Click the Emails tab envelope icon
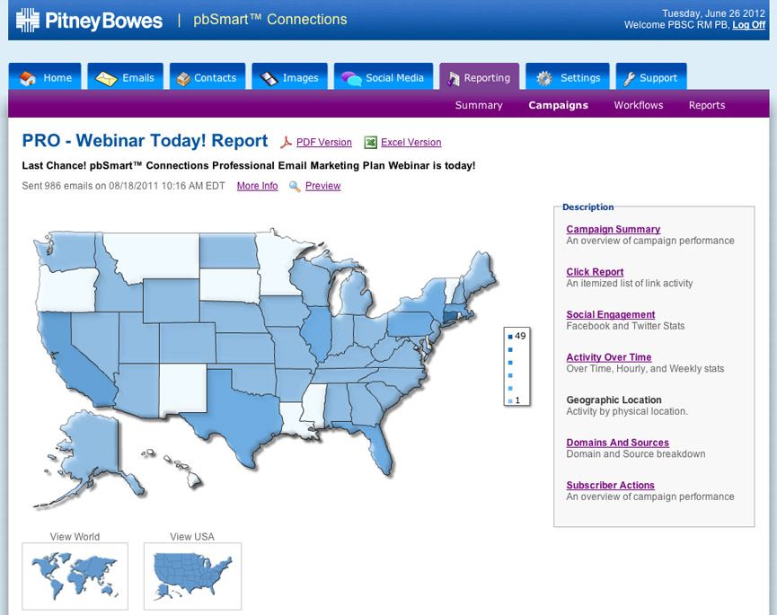The width and height of the screenshot is (777, 615). pyautogui.click(x=106, y=78)
